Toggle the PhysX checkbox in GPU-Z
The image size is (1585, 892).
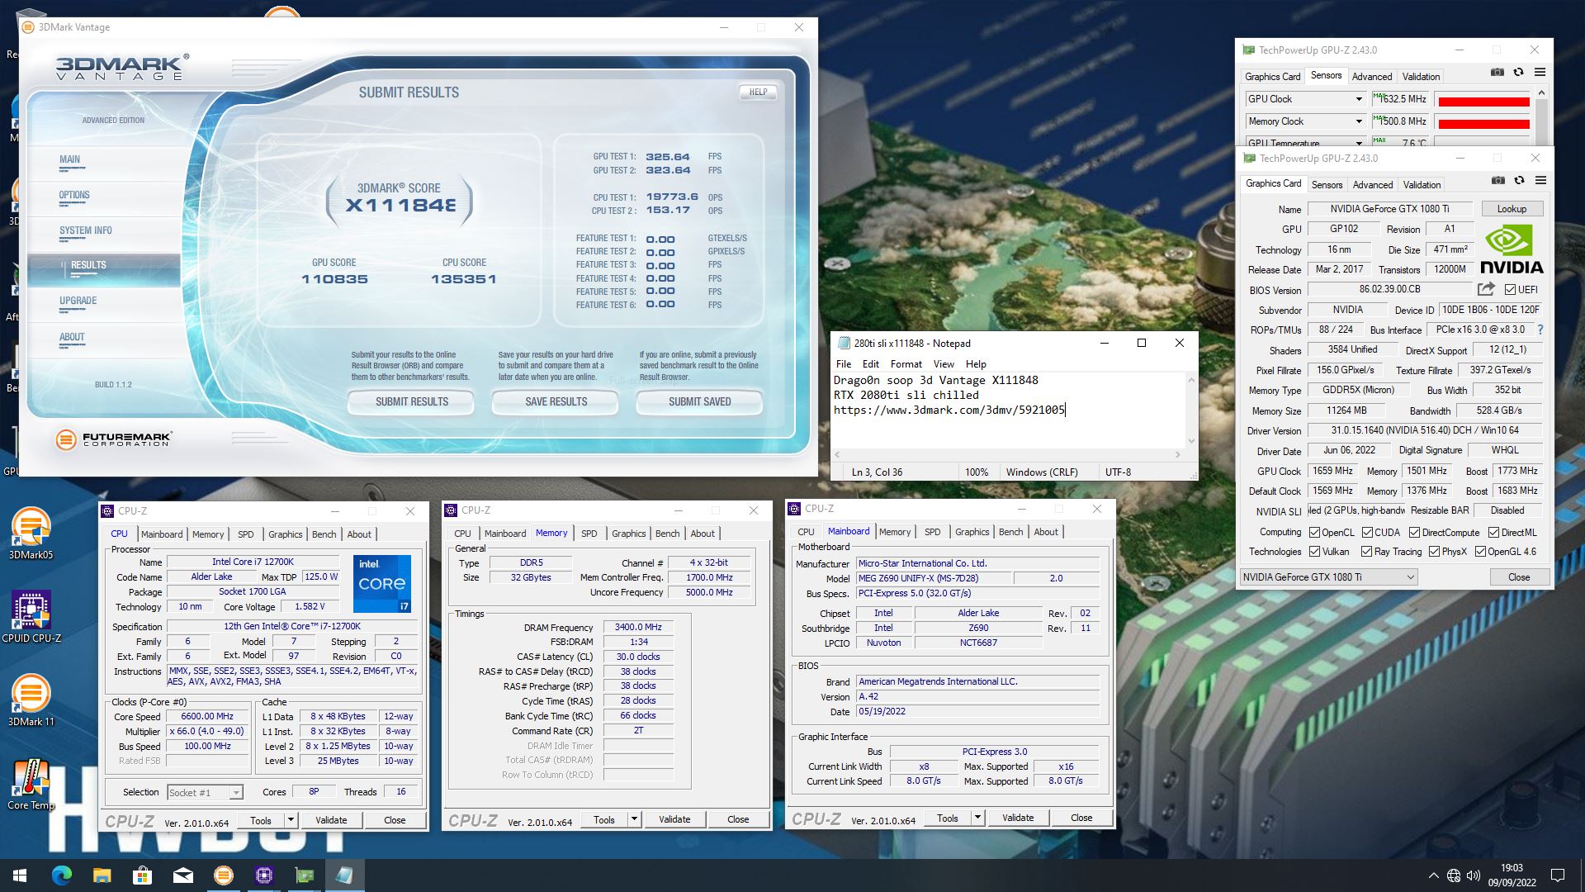coord(1434,552)
